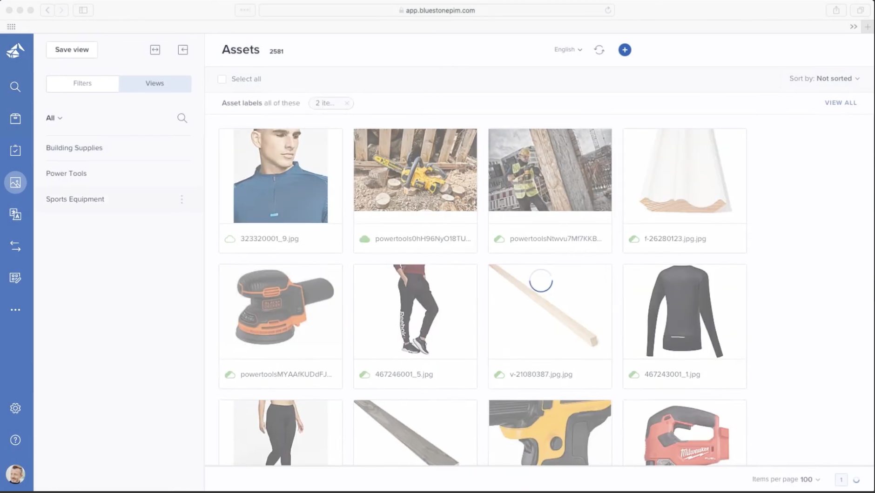Click the VIEW ALL link
The image size is (875, 493).
841,103
